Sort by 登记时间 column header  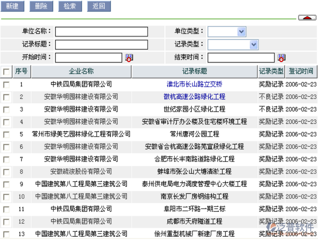[301, 72]
